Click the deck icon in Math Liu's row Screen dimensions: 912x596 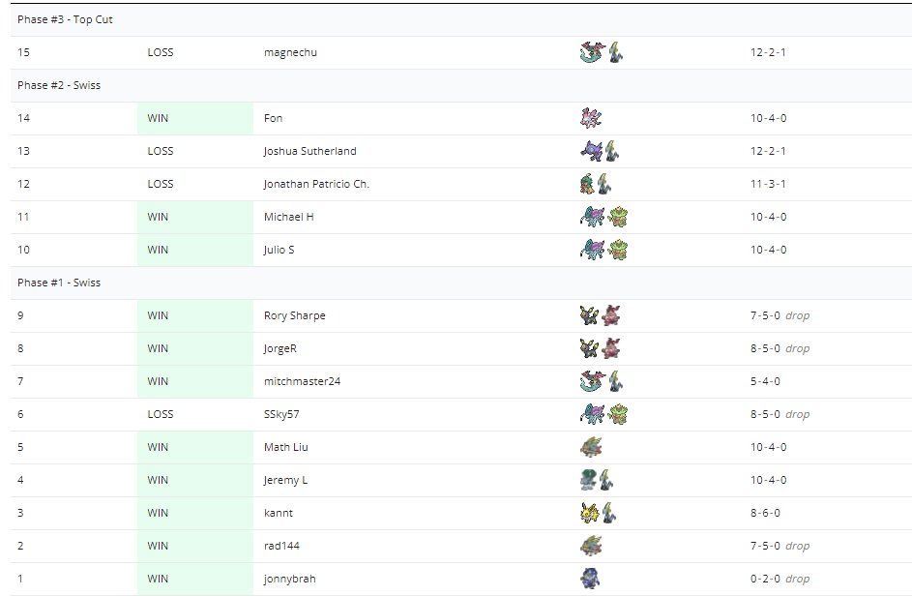click(591, 447)
